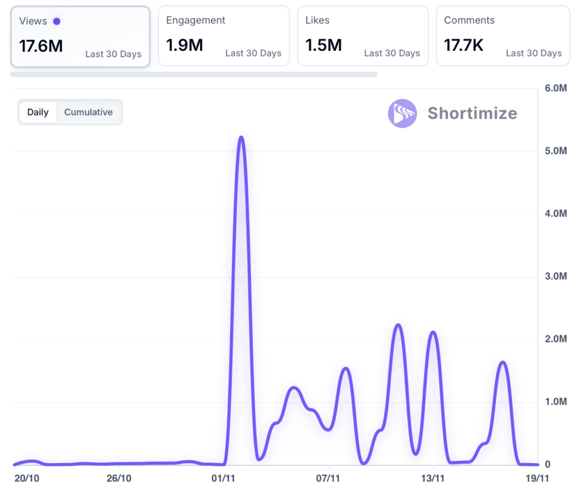Click the chart peak just above 2.0M near 11/11
Screen dimensions: 579x493
(398, 325)
